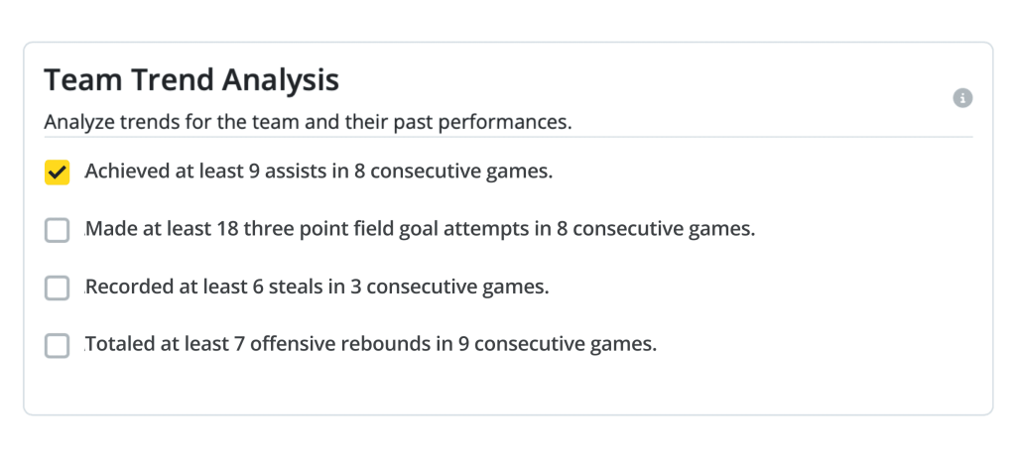Screen dimensions: 1016x465
Task: Click the 'Recorded at least 6 steals' label
Action: [317, 287]
